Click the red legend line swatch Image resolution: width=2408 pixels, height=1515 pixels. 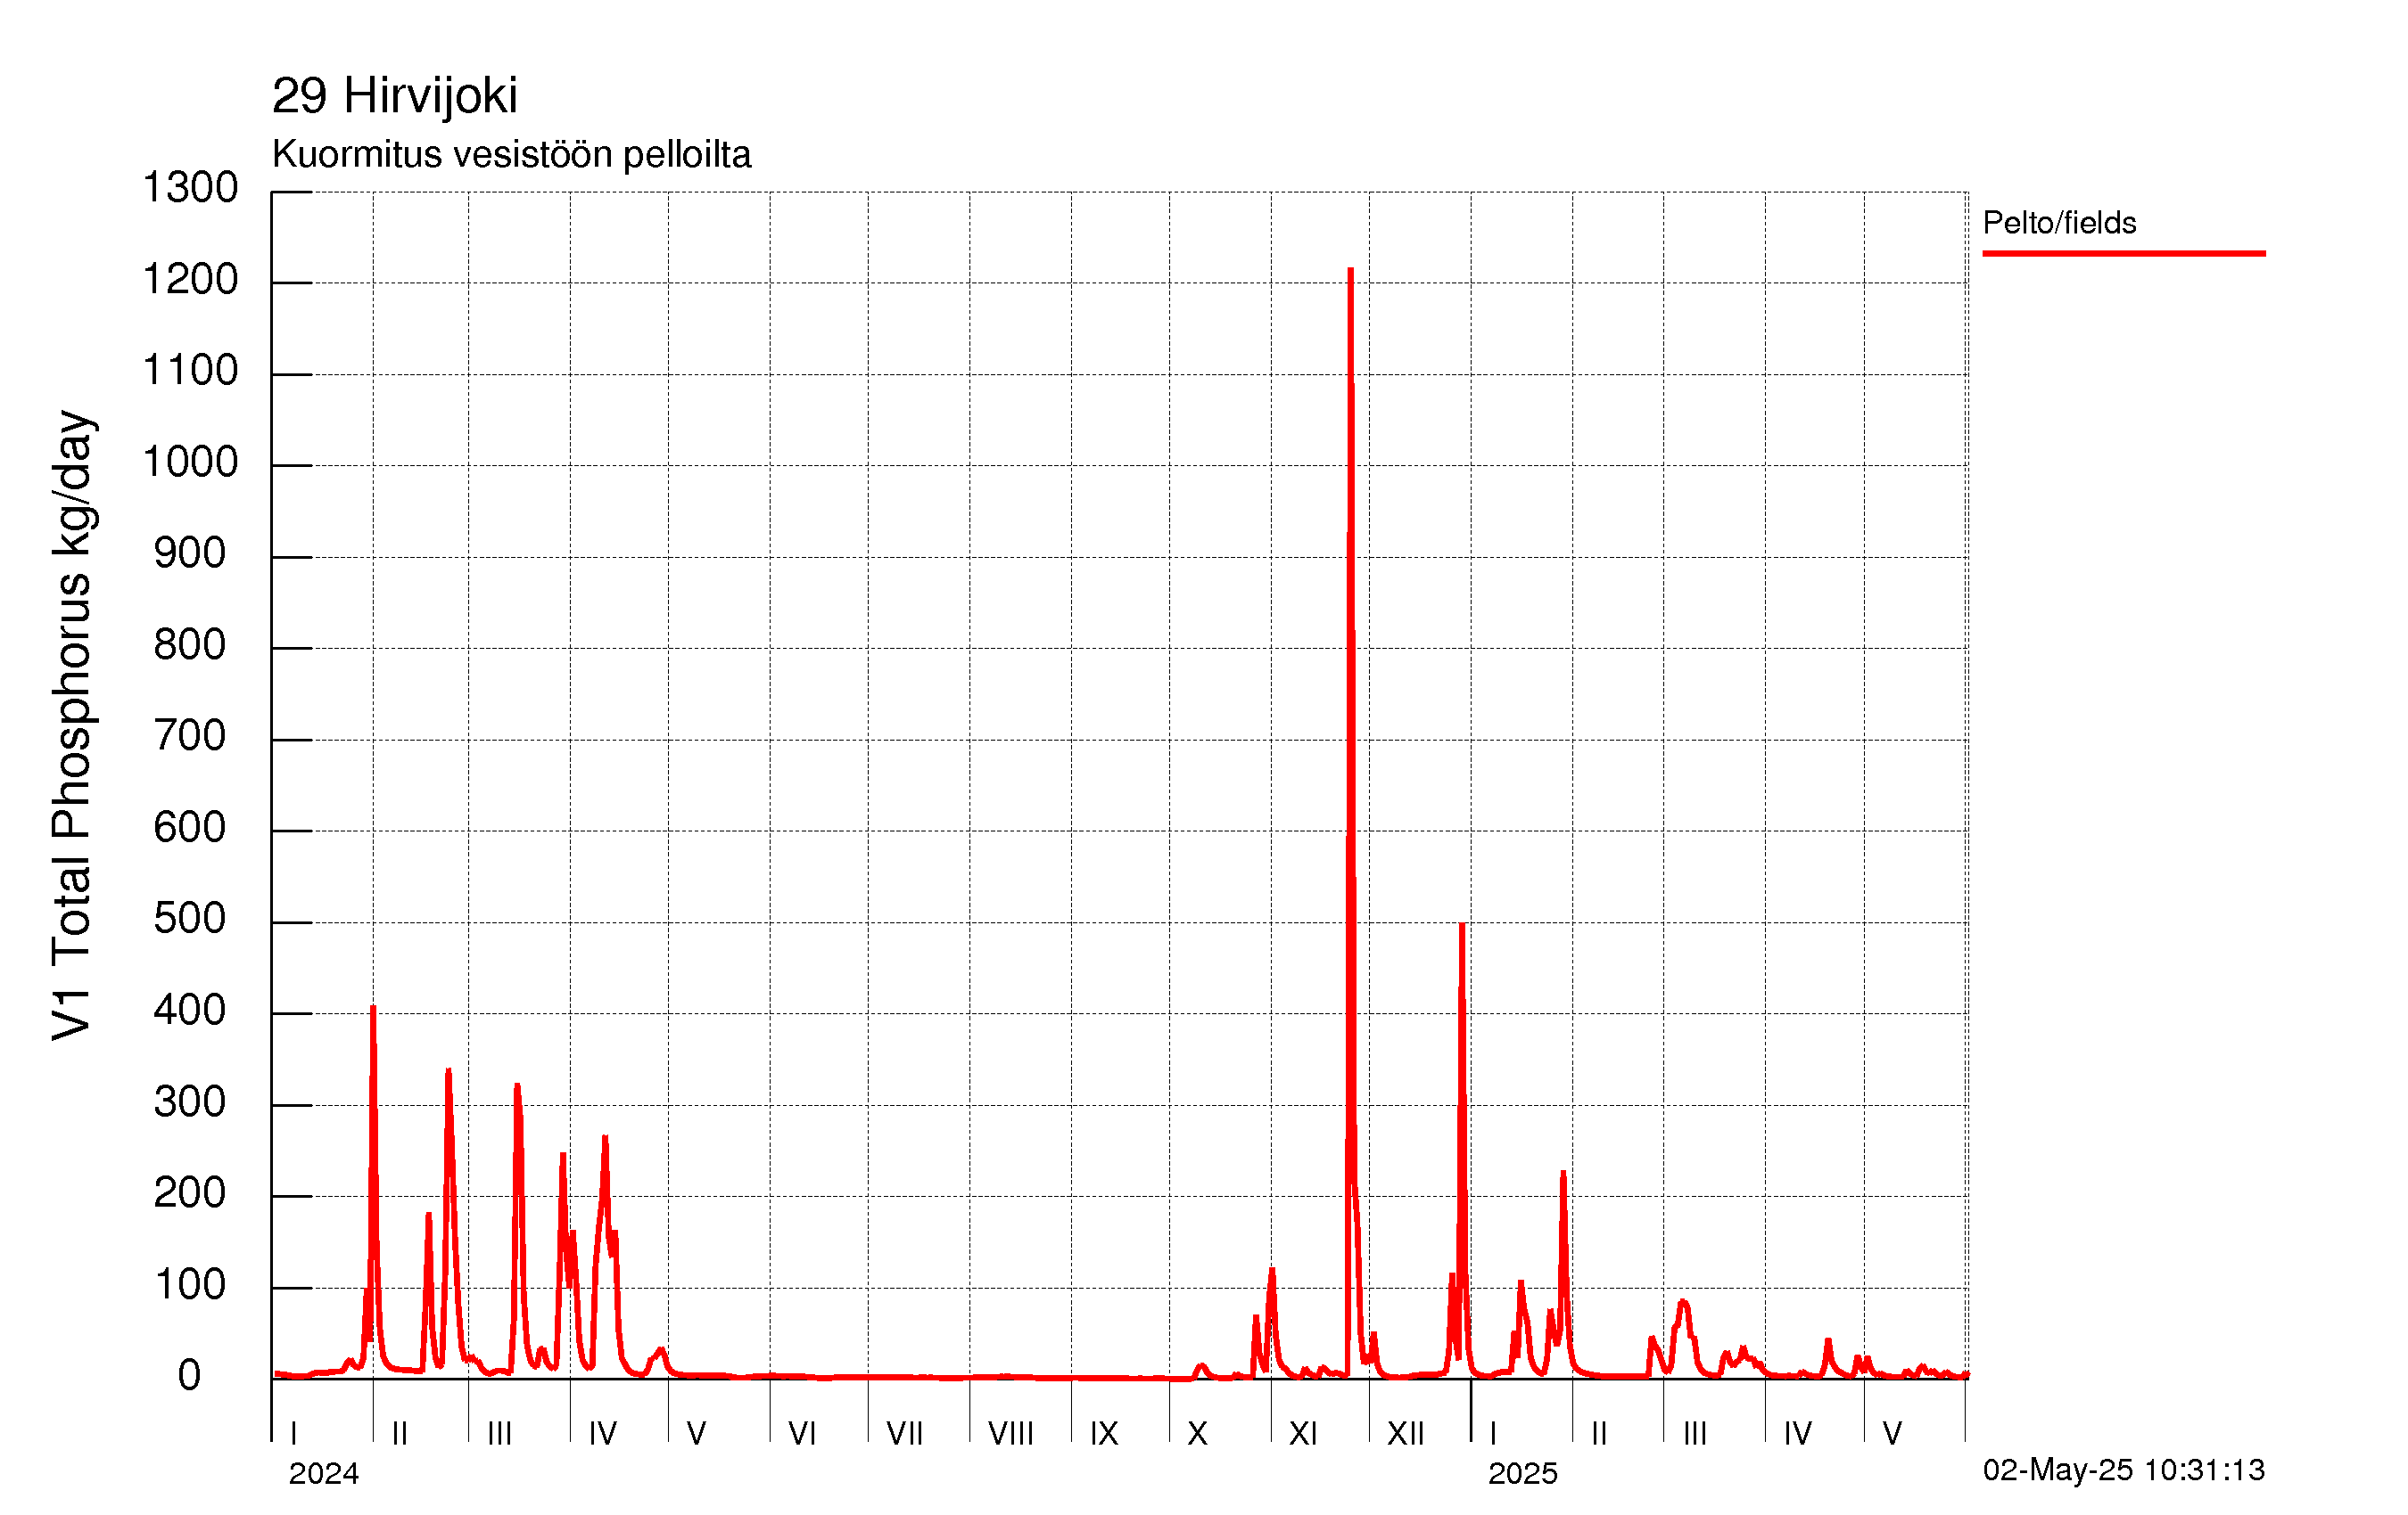(2123, 254)
